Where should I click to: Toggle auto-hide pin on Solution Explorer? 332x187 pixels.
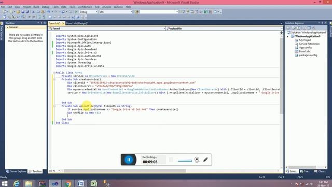click(322, 23)
